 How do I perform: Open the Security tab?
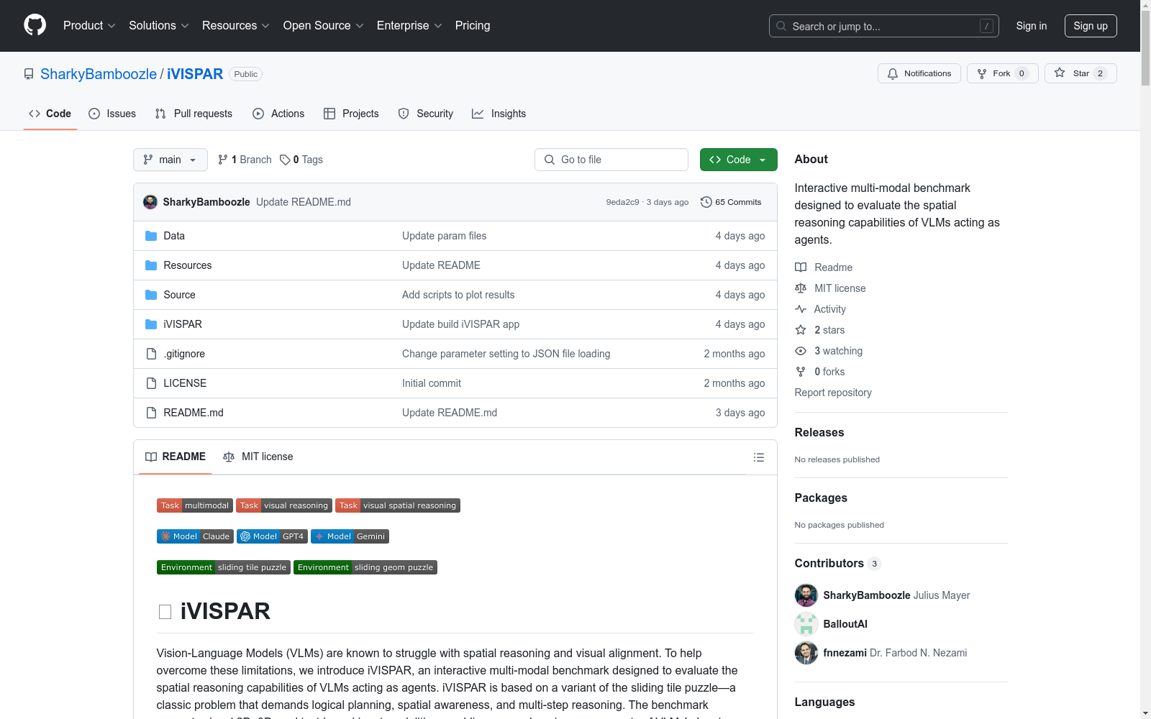(426, 114)
